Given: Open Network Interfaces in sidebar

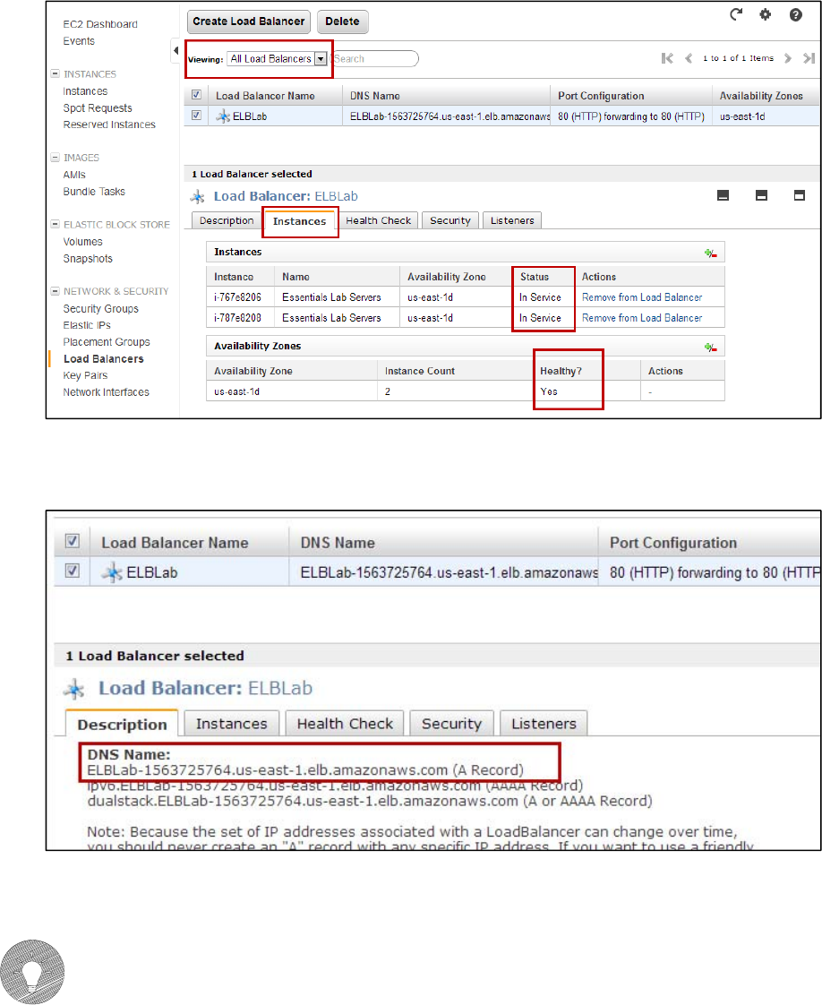Looking at the screenshot, I should click(106, 392).
